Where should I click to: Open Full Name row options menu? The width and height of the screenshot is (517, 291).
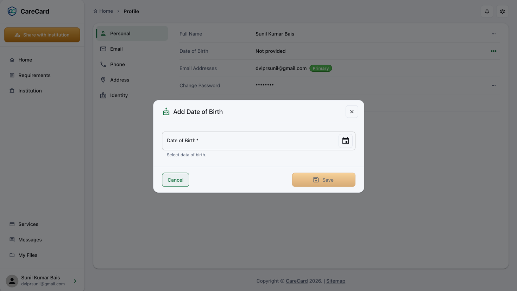(x=493, y=34)
